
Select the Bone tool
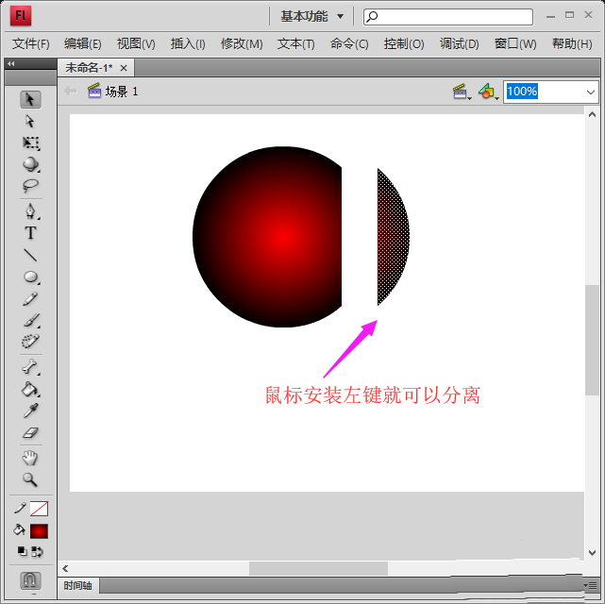30,367
